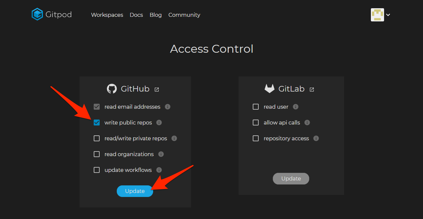Show info icon for repository access

[316, 138]
